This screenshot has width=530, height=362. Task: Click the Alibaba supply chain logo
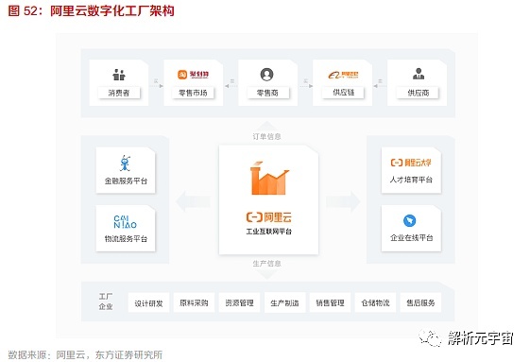point(343,75)
